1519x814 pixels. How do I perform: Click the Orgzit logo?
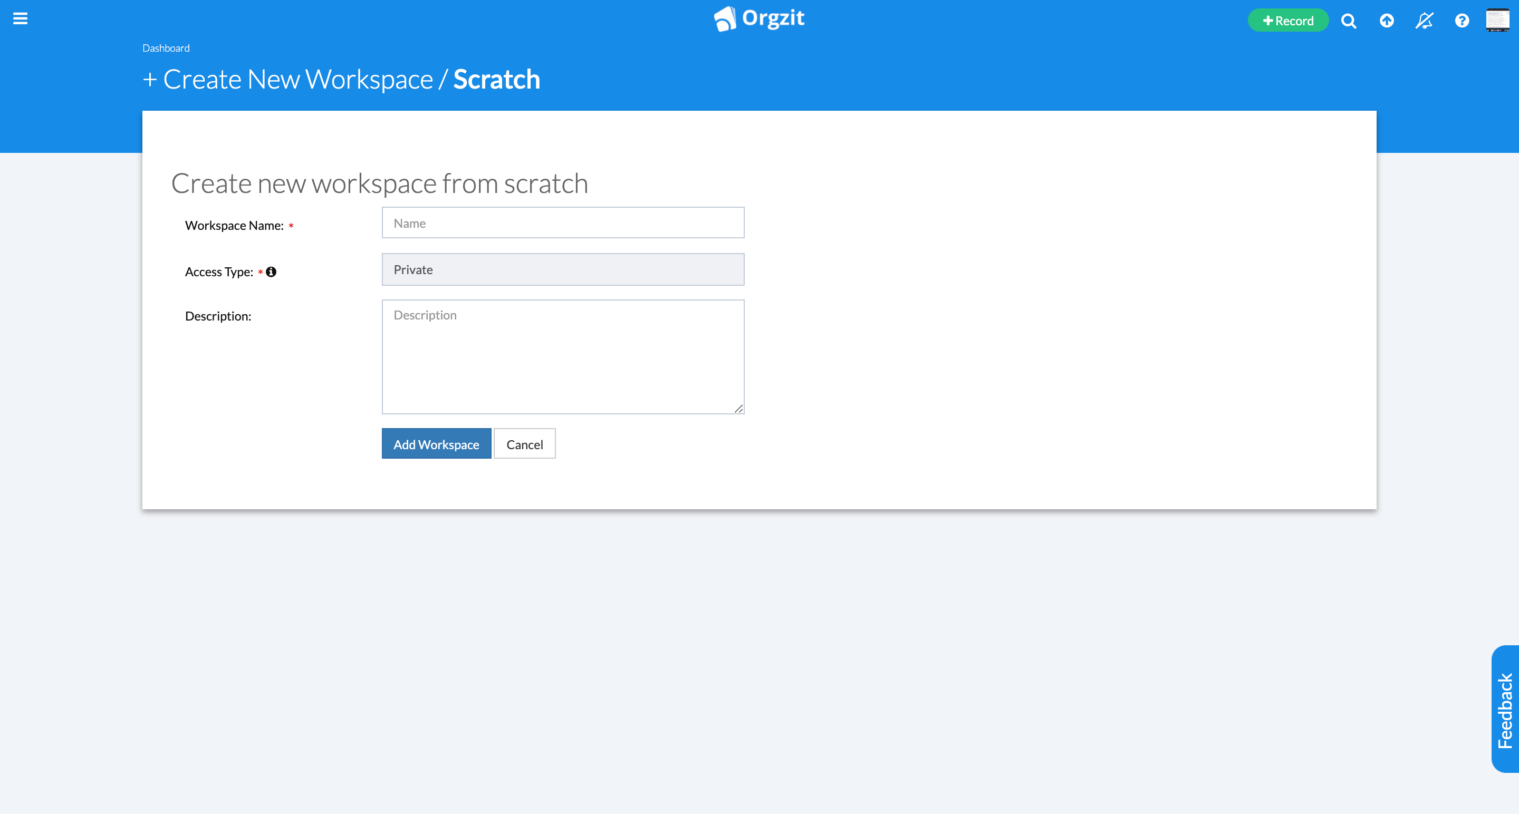pyautogui.click(x=759, y=19)
